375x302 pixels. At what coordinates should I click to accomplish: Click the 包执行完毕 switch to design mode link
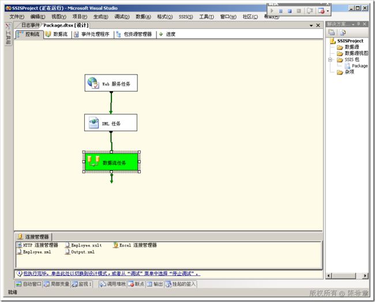pyautogui.click(x=112, y=273)
